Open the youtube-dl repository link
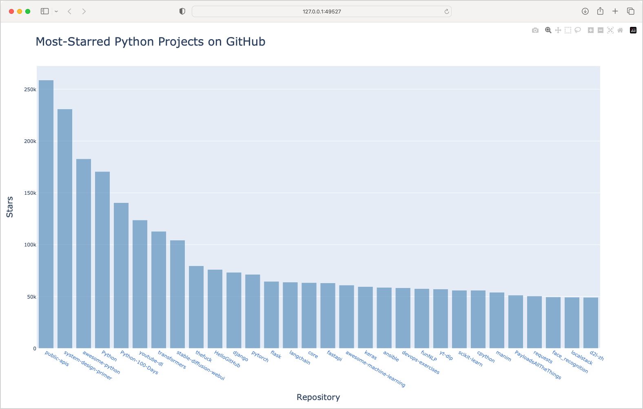643x409 pixels. point(151,358)
